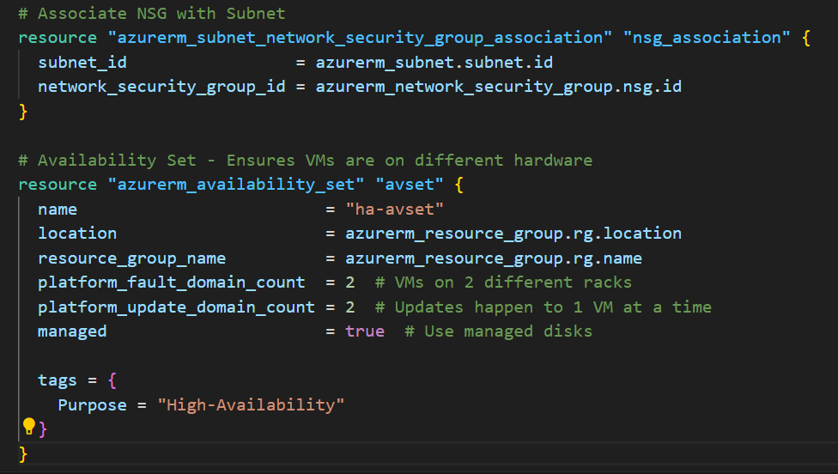Click the lightbulb code action icon
The image size is (838, 474).
coord(28,427)
